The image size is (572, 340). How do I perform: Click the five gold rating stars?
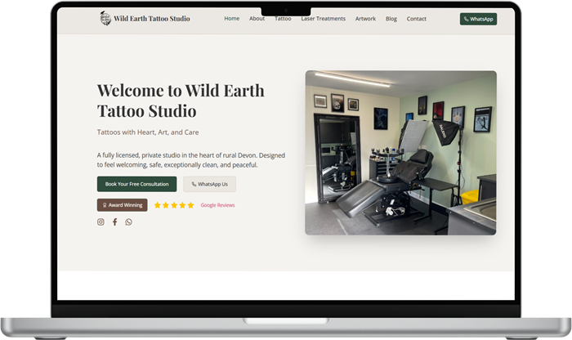click(x=174, y=205)
